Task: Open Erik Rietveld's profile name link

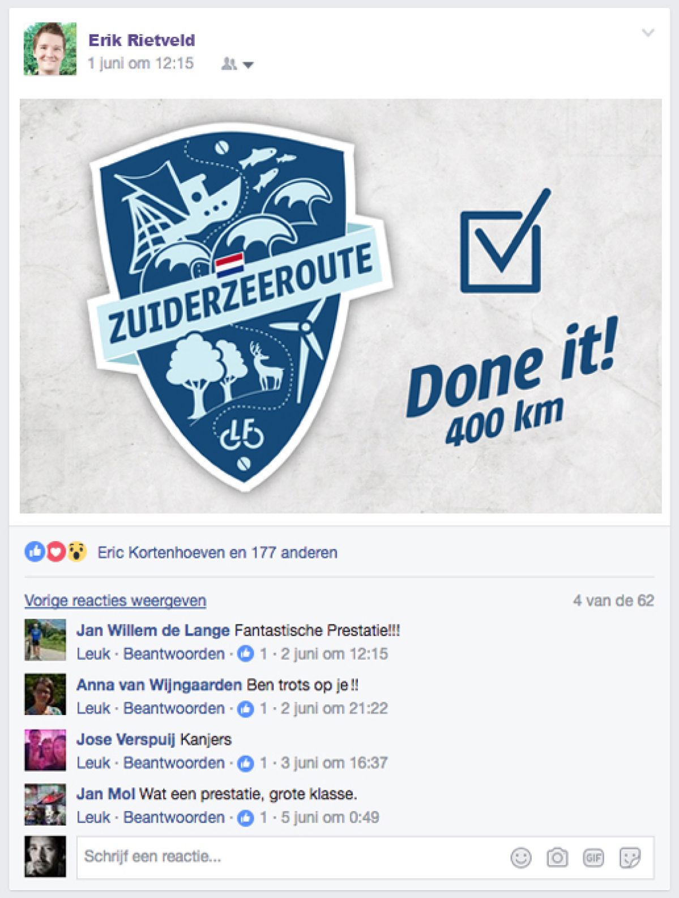Action: (142, 40)
